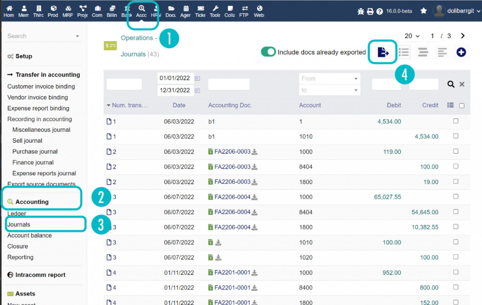Click the start date field 01/01/2022

[x=174, y=78]
